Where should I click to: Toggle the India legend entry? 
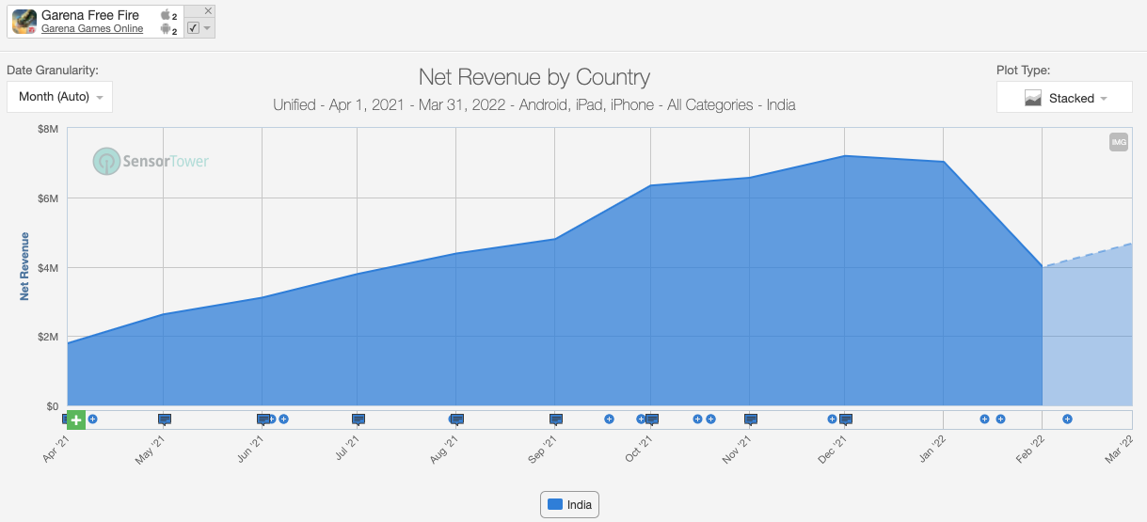569,505
